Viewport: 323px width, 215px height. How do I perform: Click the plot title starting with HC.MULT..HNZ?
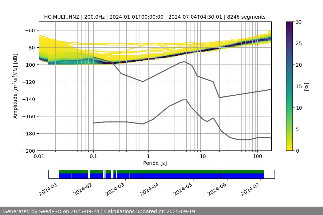(x=155, y=17)
